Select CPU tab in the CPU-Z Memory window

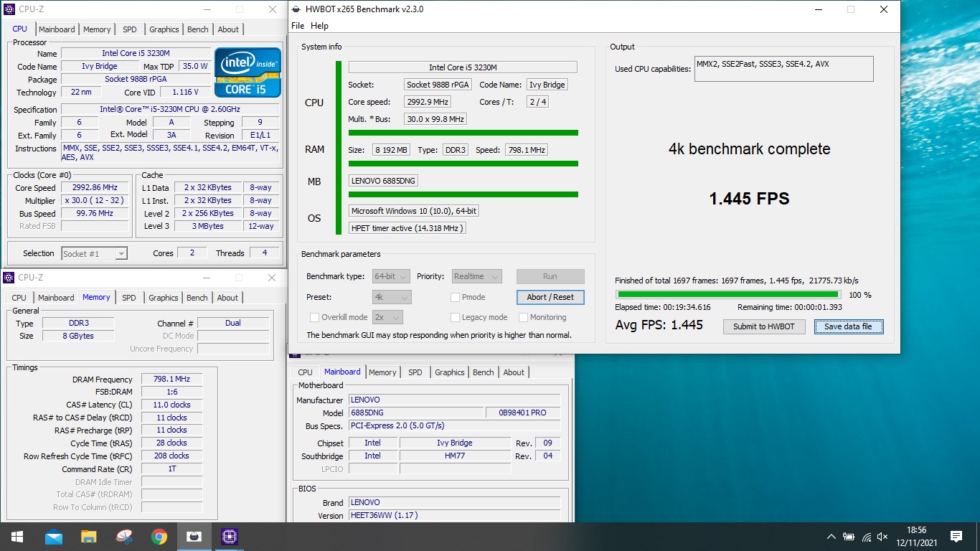[x=19, y=298]
